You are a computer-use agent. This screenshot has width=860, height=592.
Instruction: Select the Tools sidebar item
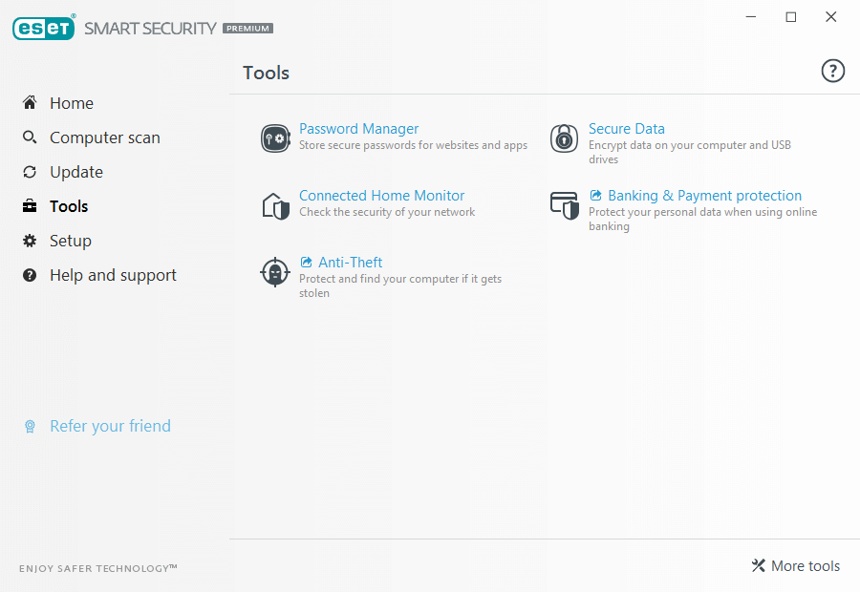69,206
